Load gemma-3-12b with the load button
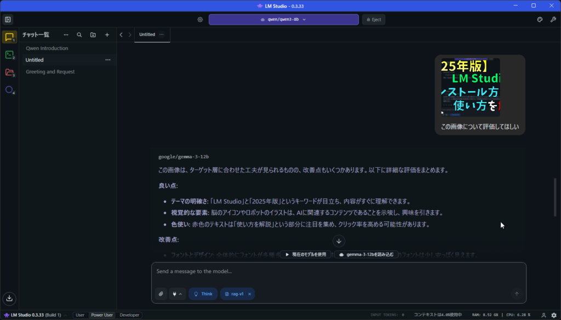 pyautogui.click(x=366, y=254)
